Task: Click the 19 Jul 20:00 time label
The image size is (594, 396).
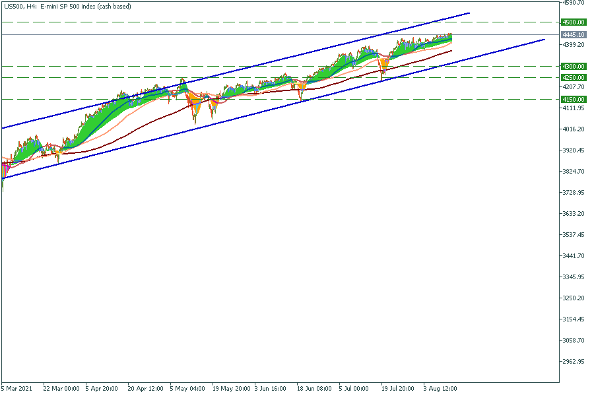Action: 398,388
